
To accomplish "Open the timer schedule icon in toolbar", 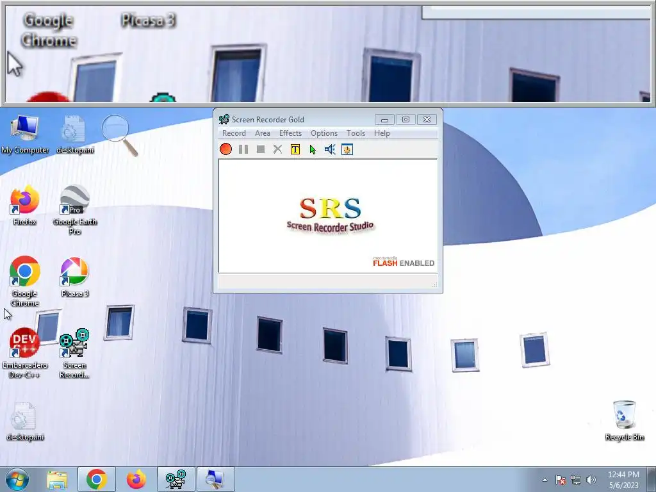I will pyautogui.click(x=347, y=149).
